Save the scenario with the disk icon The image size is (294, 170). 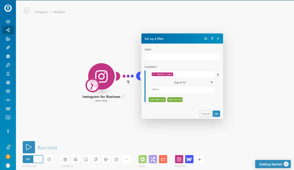coord(65,159)
